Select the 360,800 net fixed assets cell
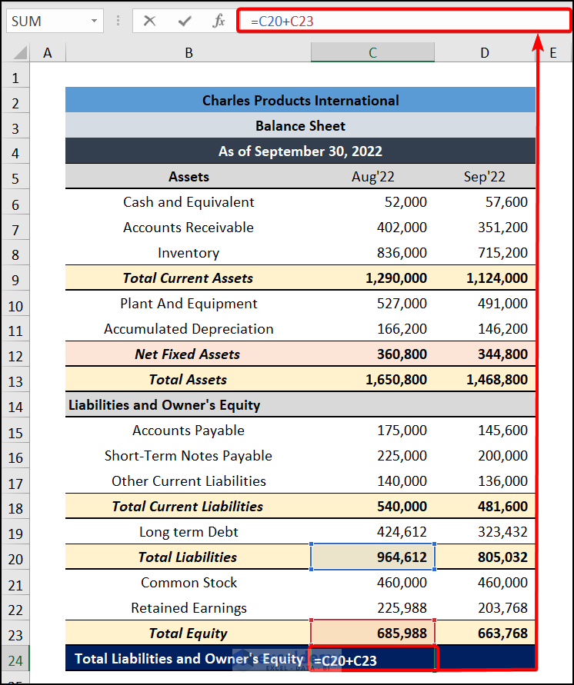Viewport: 574px width, 685px height. [x=372, y=354]
